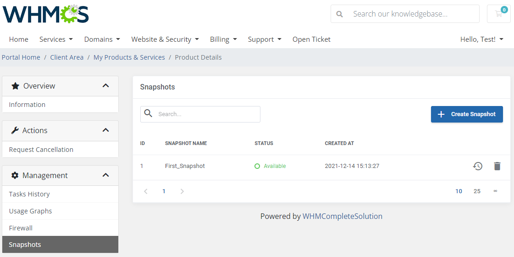Click the Available status text
The width and height of the screenshot is (514, 257).
[275, 166]
